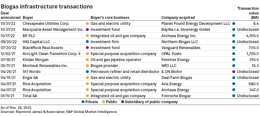Click the orange dot beside Chesapeake Utilities Corp.
The image size is (260, 117).
[87, 24]
